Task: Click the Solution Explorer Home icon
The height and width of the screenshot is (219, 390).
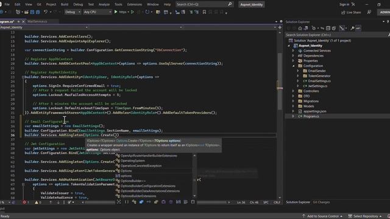Action: coord(300,29)
